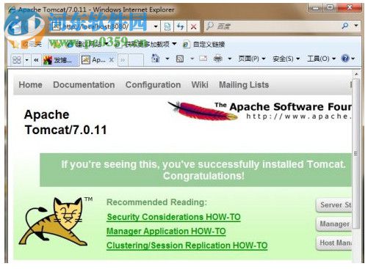This screenshot has height=269, width=368.
Task: Open Manager Application HOW-TO link
Action: [x=166, y=231]
